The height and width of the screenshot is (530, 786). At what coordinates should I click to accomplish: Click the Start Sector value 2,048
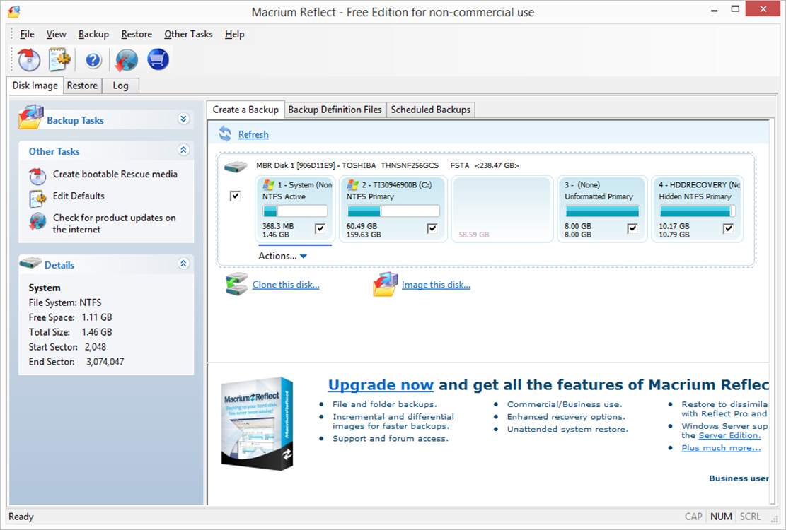(96, 347)
